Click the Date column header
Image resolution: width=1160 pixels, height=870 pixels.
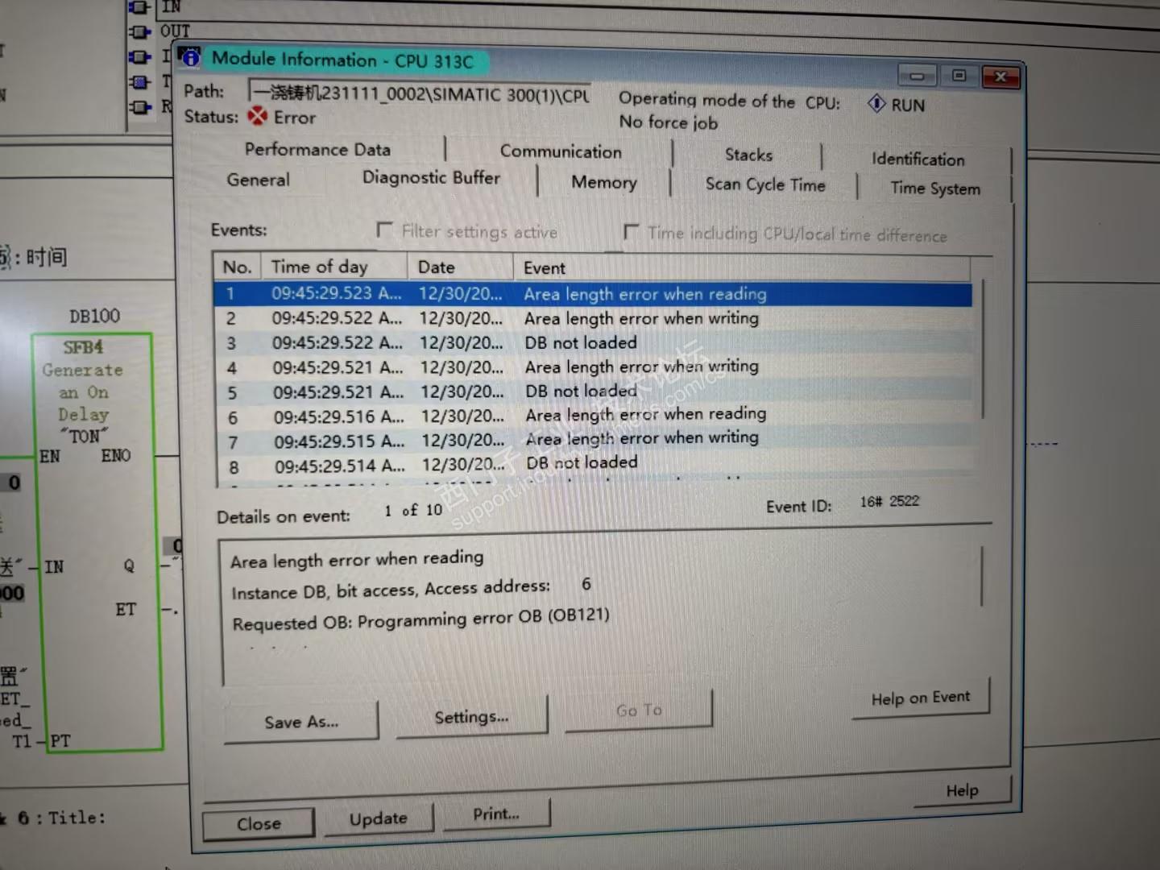coord(460,267)
